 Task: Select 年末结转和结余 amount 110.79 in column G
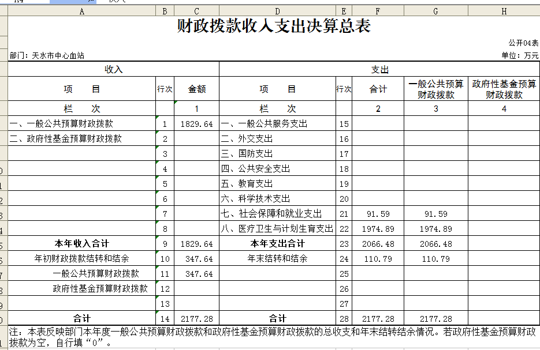(435, 259)
